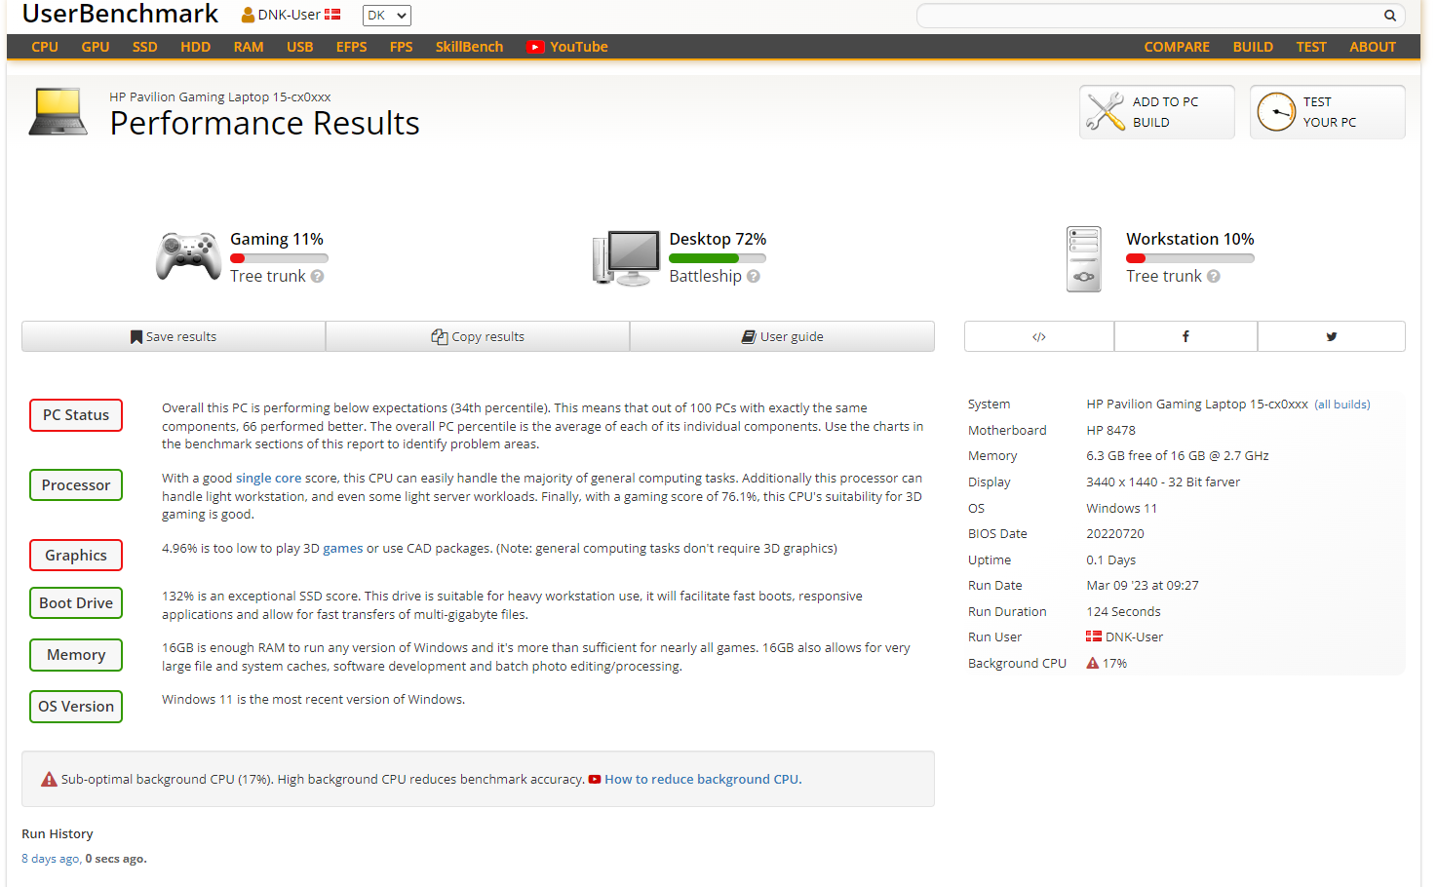Click the search magnifier icon
The width and height of the screenshot is (1438, 887).
tap(1389, 16)
